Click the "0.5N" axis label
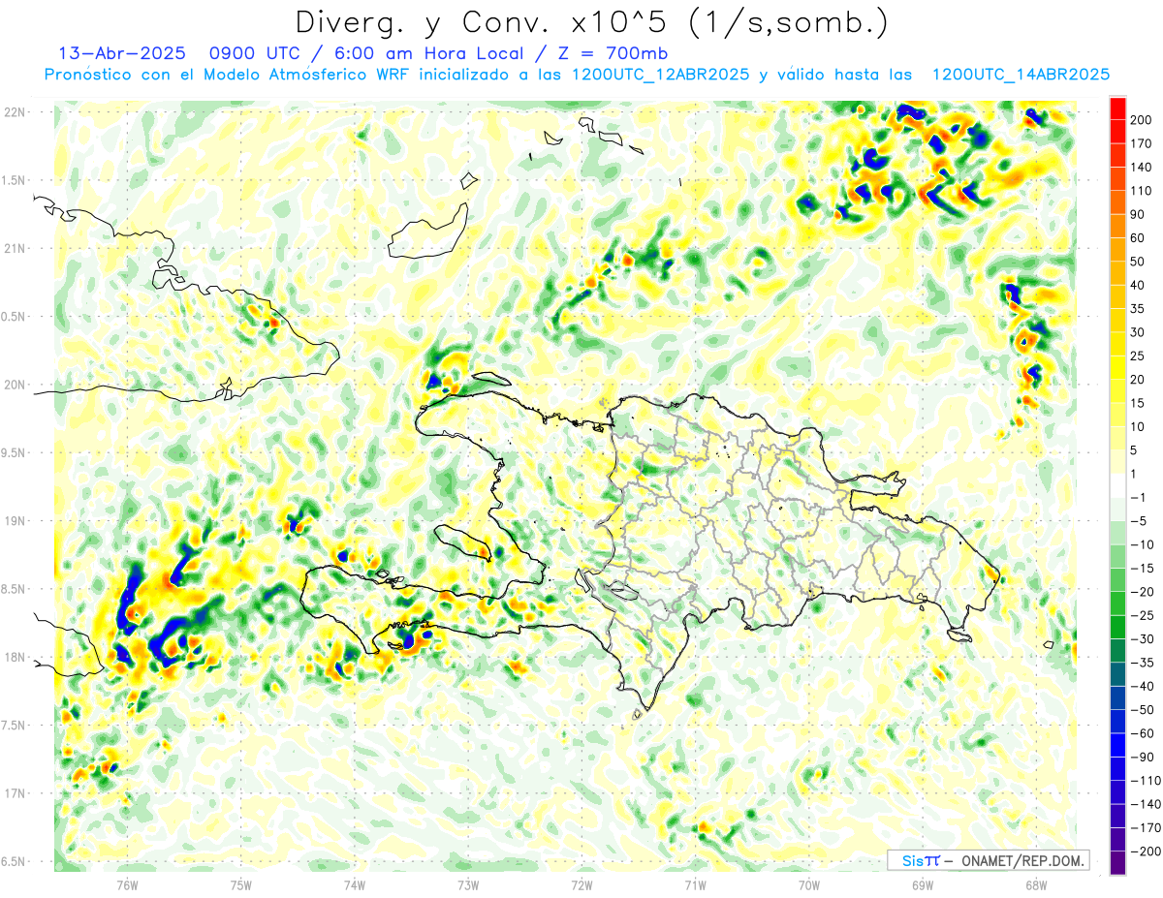 (x=14, y=317)
